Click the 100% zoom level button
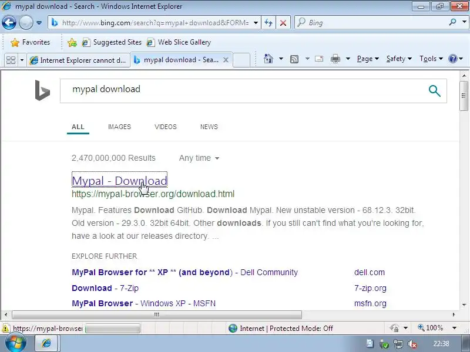Image resolution: width=470 pixels, height=352 pixels. point(431,328)
